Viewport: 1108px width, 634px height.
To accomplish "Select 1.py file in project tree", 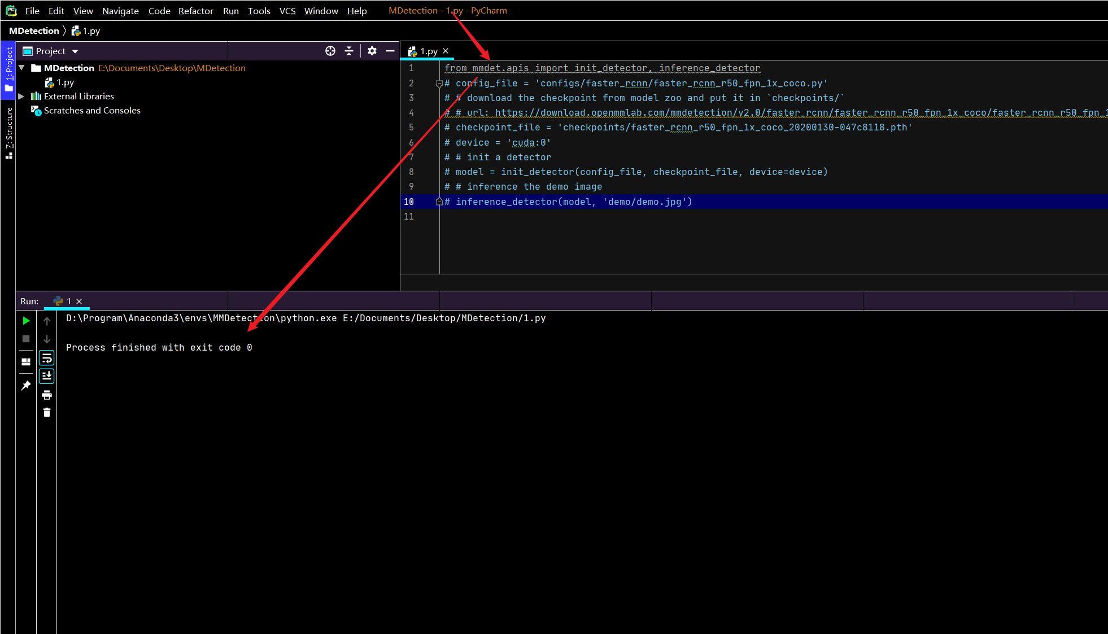I will click(x=65, y=82).
